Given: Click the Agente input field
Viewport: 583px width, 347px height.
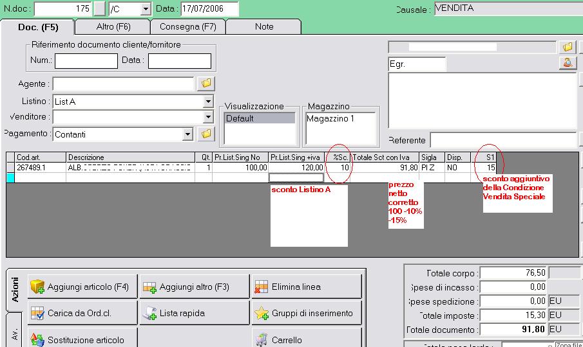Looking at the screenshot, I should point(124,84).
